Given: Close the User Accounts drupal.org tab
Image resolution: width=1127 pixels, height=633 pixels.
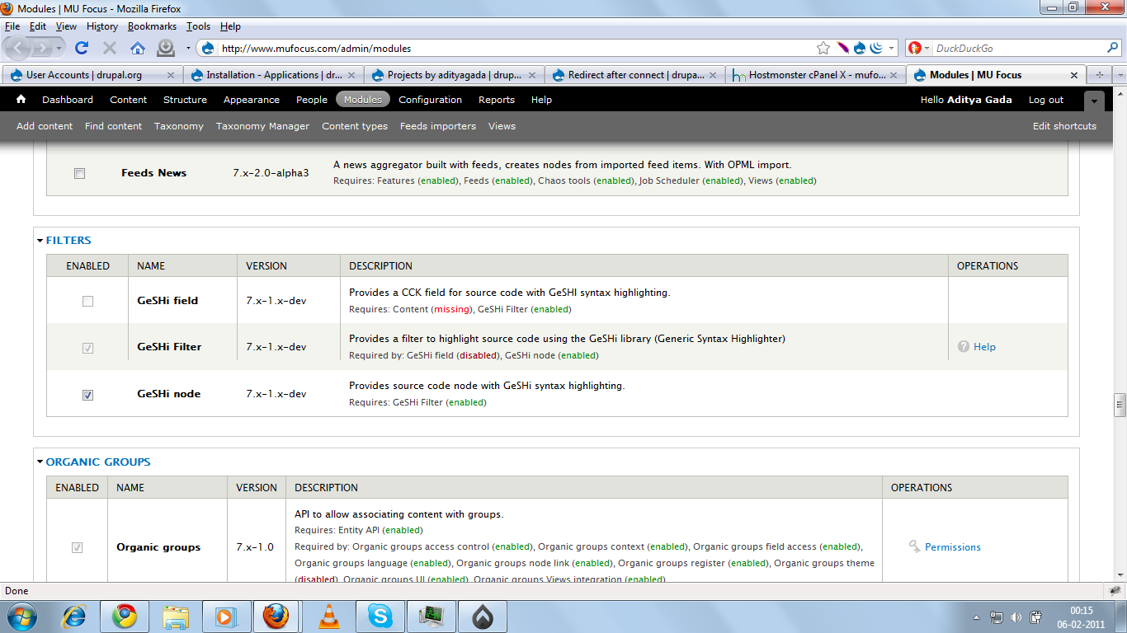Looking at the screenshot, I should 171,75.
